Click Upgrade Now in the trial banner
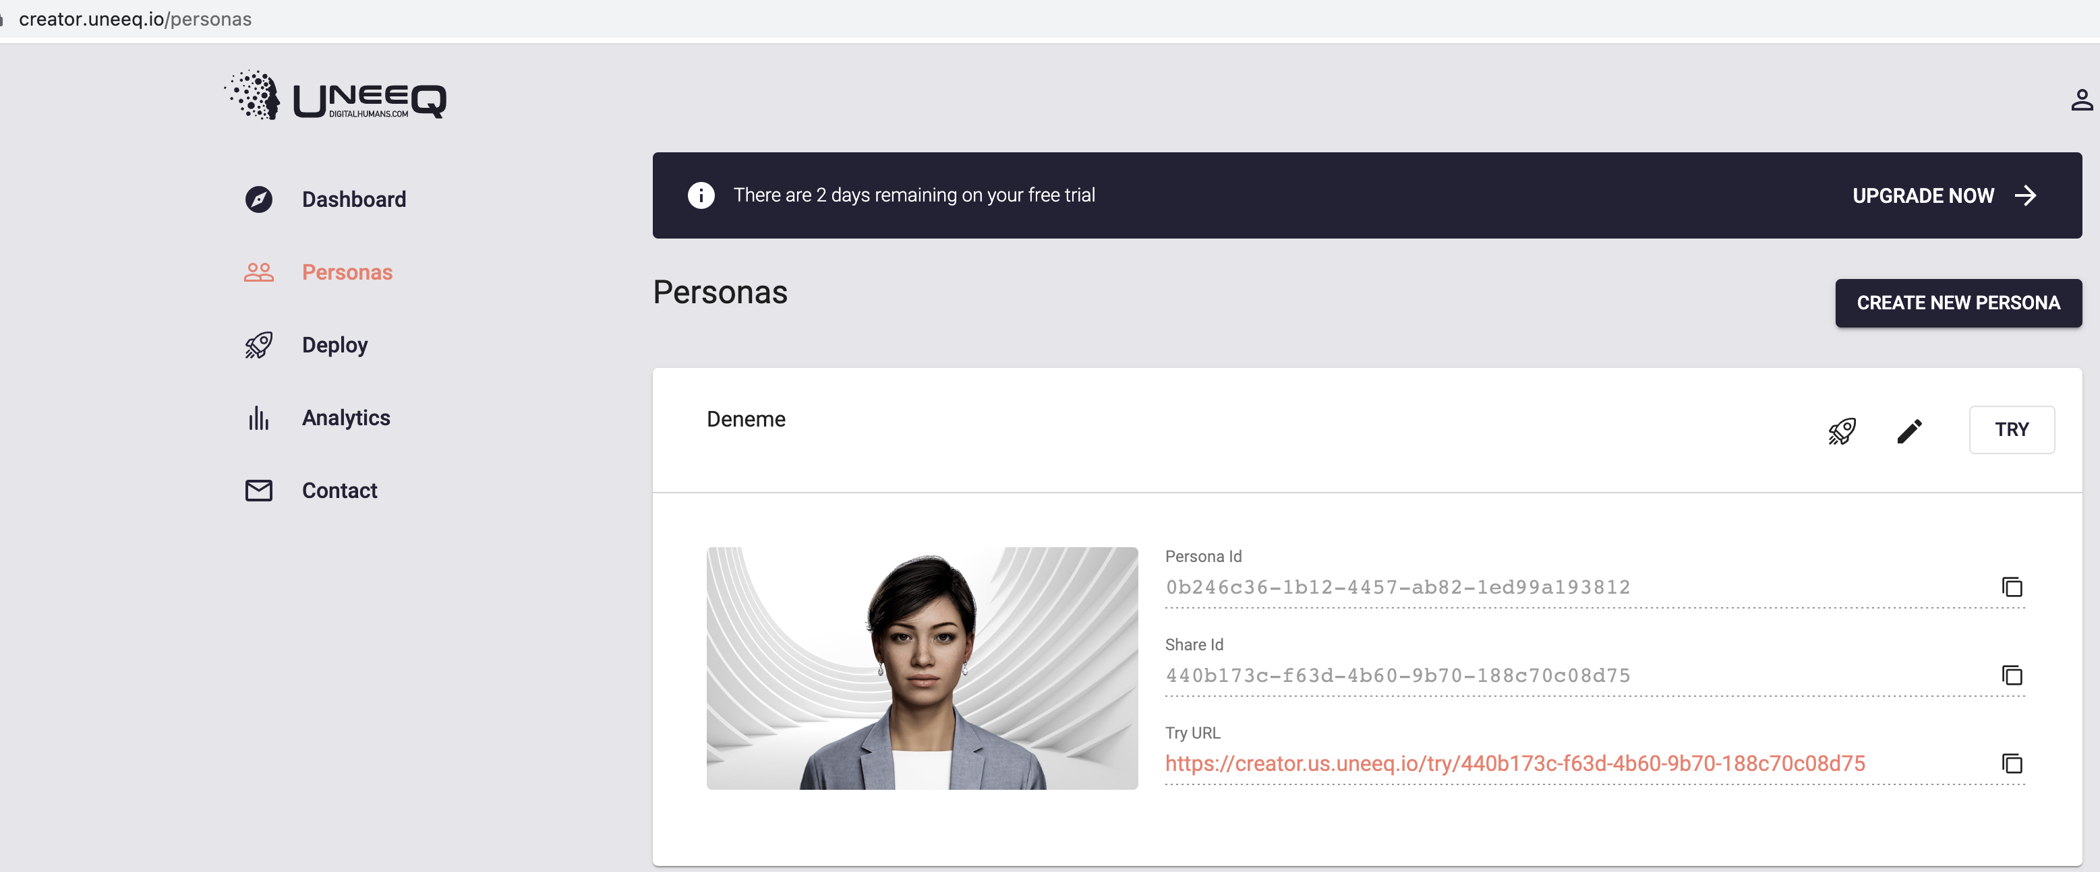Viewport: 2100px width, 872px height. coord(1943,195)
